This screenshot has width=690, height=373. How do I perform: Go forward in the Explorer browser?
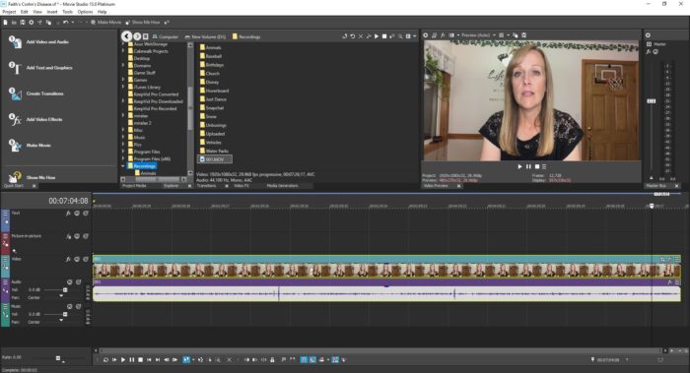pyautogui.click(x=137, y=36)
